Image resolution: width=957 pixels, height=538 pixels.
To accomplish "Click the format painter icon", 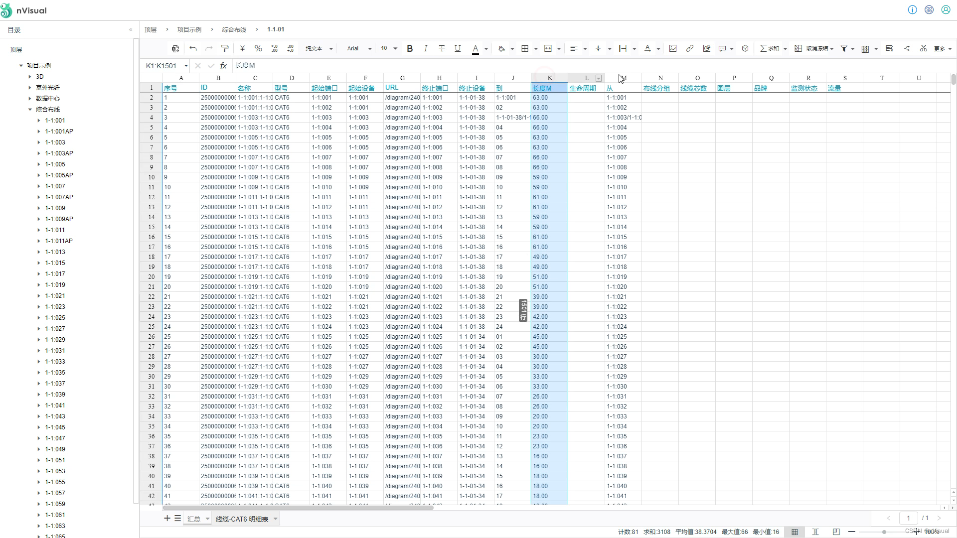I will pyautogui.click(x=225, y=48).
